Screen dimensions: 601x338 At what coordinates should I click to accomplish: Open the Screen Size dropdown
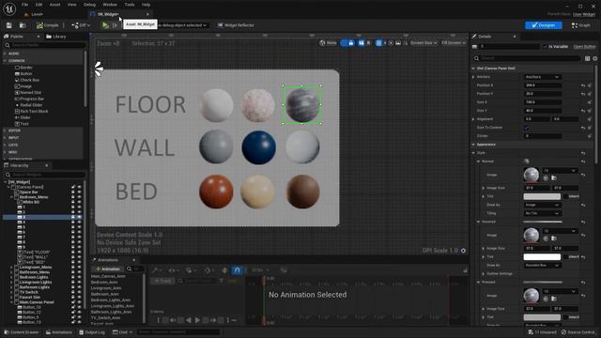[x=424, y=43]
